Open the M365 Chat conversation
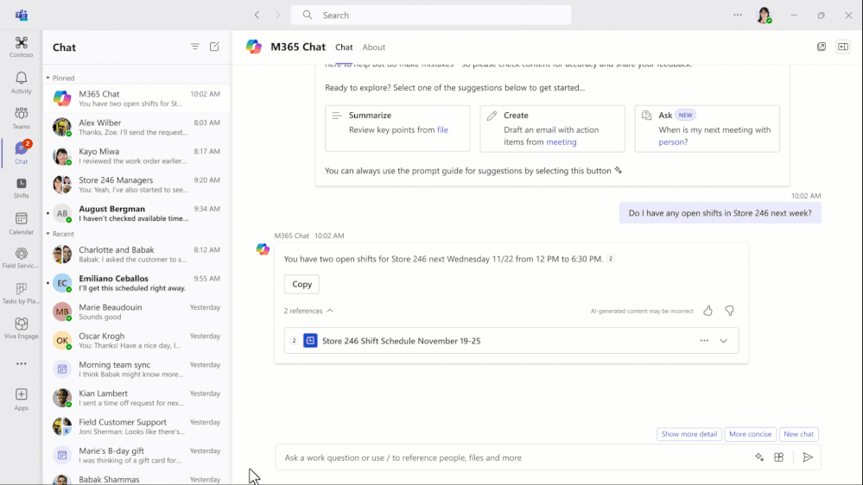 pyautogui.click(x=137, y=98)
